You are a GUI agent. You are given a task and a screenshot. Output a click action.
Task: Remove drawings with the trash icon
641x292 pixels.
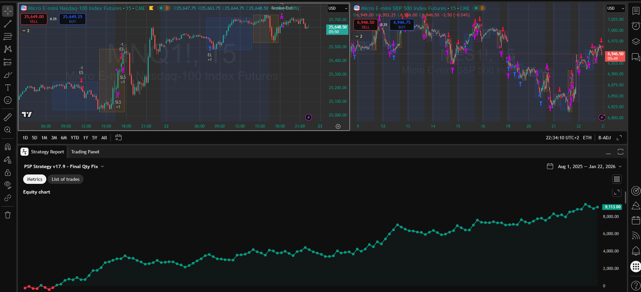point(8,215)
